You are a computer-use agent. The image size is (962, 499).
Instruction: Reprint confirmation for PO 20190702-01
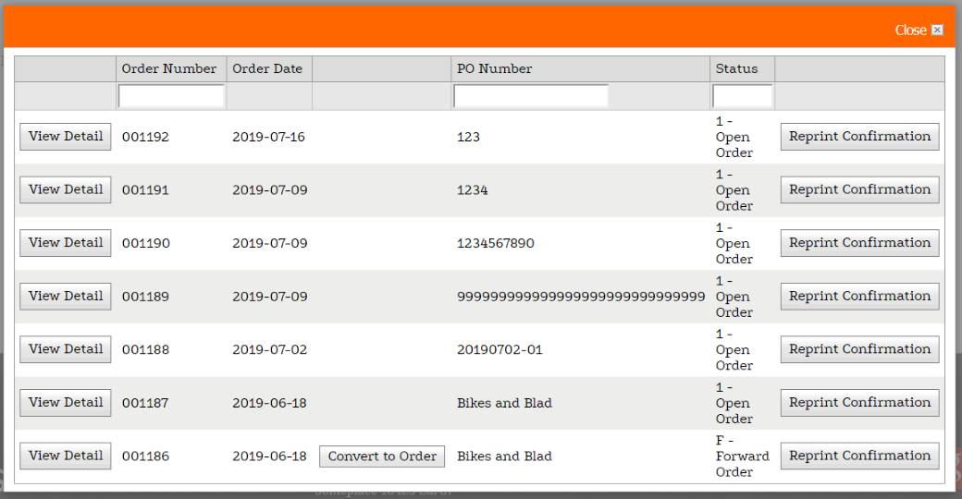859,349
